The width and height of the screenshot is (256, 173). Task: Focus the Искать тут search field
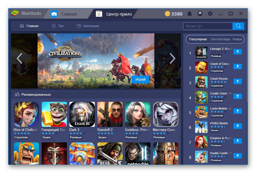208,26
